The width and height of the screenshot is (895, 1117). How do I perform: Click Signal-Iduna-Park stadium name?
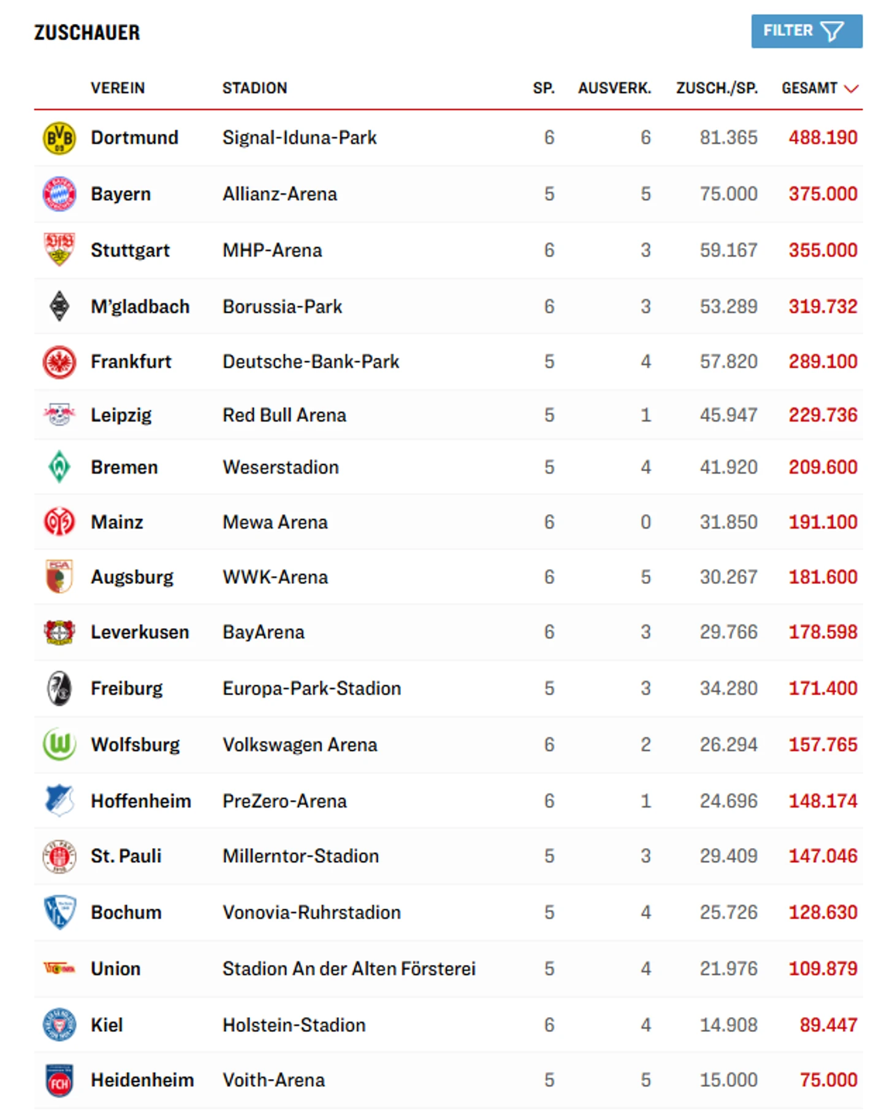tap(299, 138)
